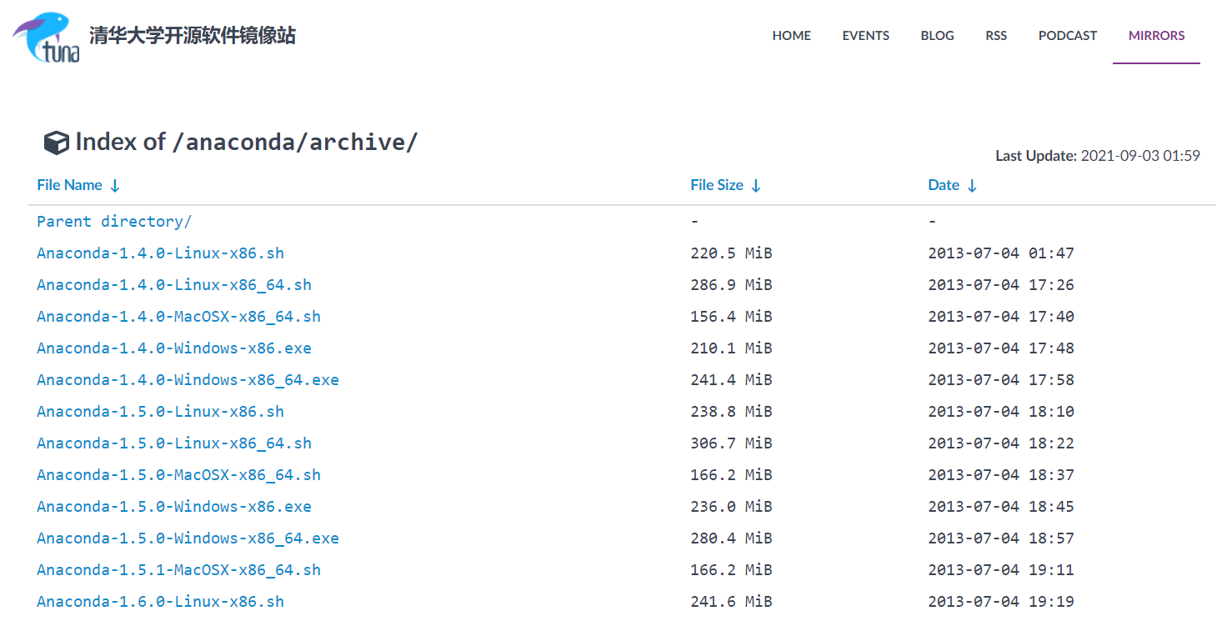Screen dimensions: 1227x621
Task: Open the HOME nav item
Action: (x=792, y=36)
